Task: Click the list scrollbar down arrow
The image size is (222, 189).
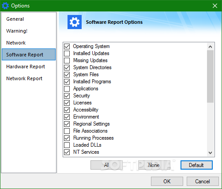Action: [x=210, y=153]
